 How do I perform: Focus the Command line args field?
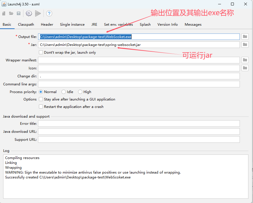139,84
